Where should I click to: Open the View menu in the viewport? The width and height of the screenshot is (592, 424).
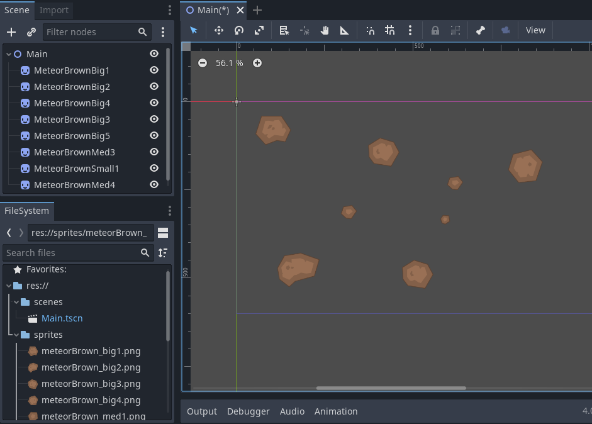535,30
